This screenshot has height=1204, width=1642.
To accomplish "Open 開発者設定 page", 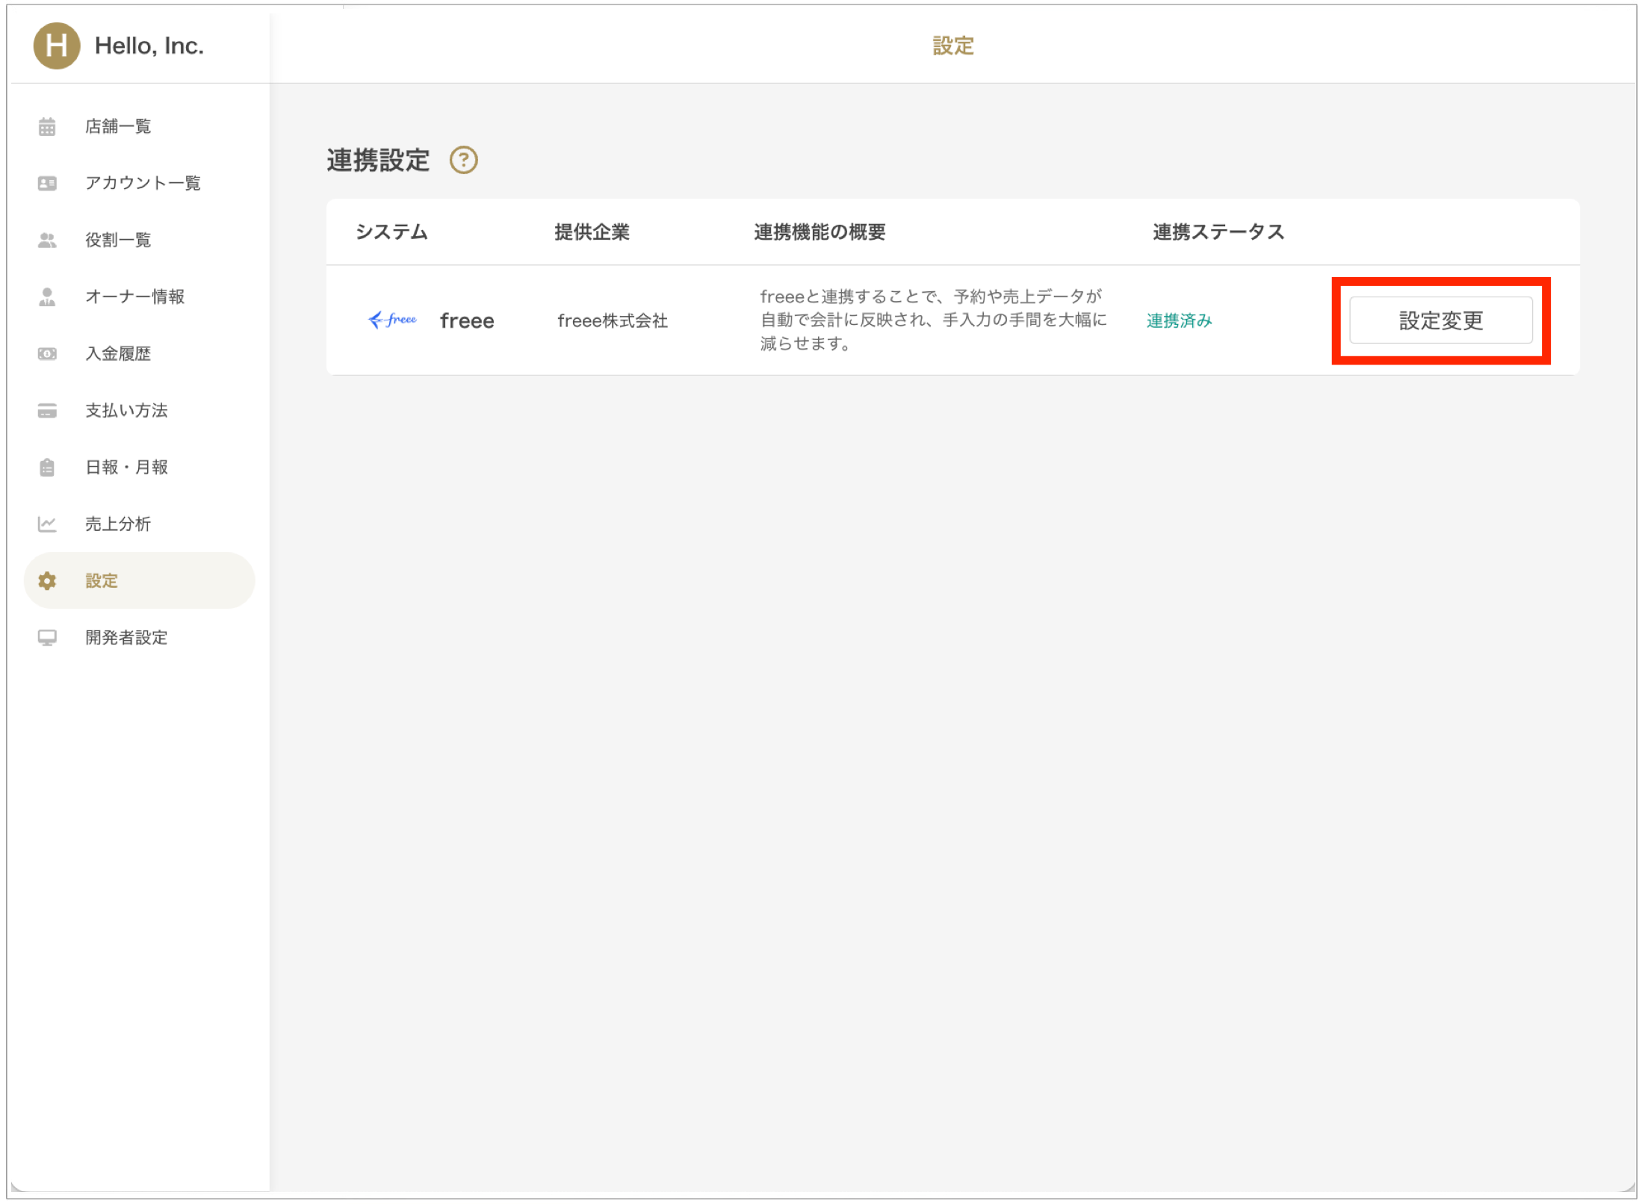I will coord(139,638).
